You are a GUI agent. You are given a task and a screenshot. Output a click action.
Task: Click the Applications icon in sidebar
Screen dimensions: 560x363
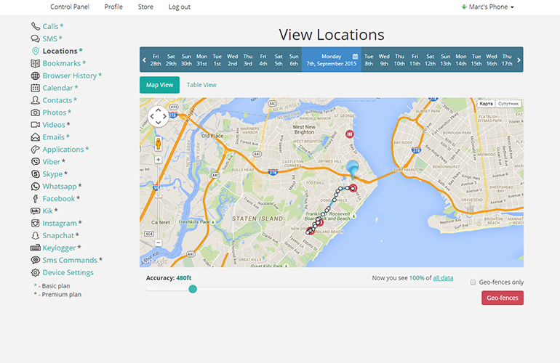pyautogui.click(x=36, y=150)
